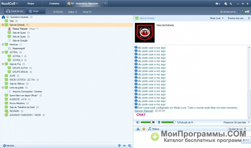
Task: Collapse the ASTRAL channel
Action: (3, 52)
